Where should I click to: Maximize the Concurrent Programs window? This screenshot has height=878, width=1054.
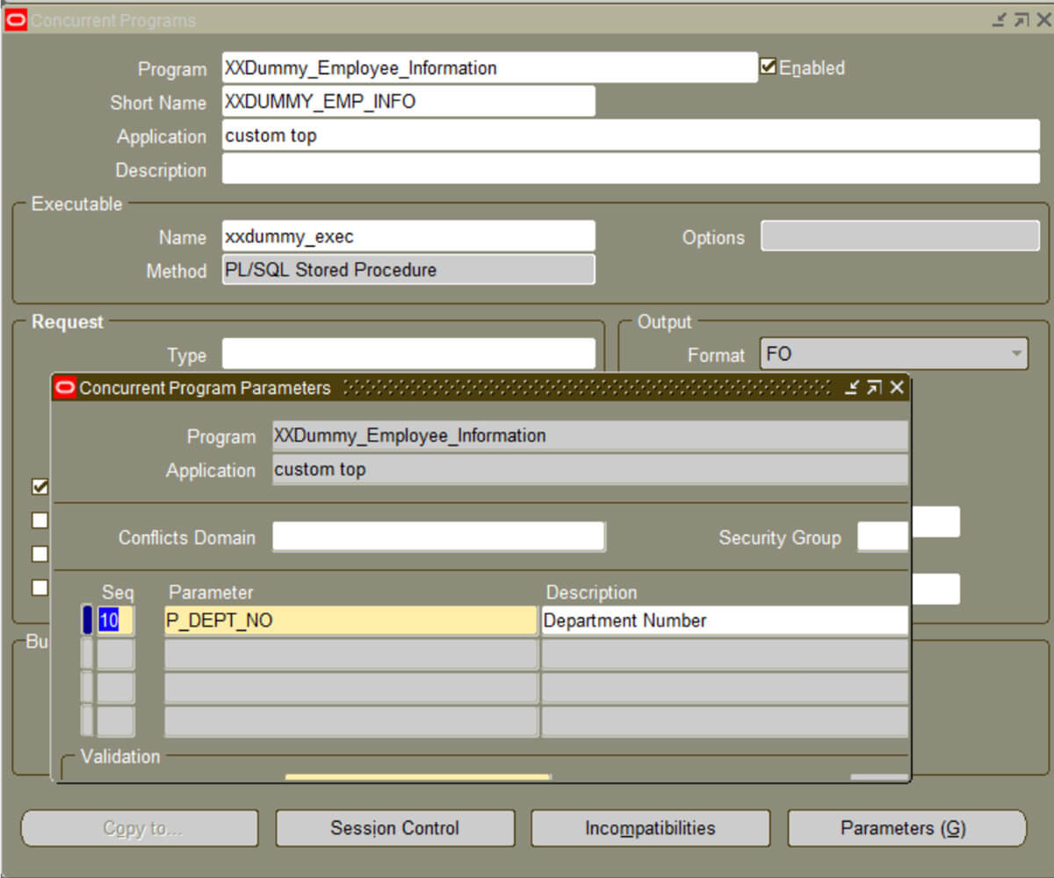[1022, 19]
